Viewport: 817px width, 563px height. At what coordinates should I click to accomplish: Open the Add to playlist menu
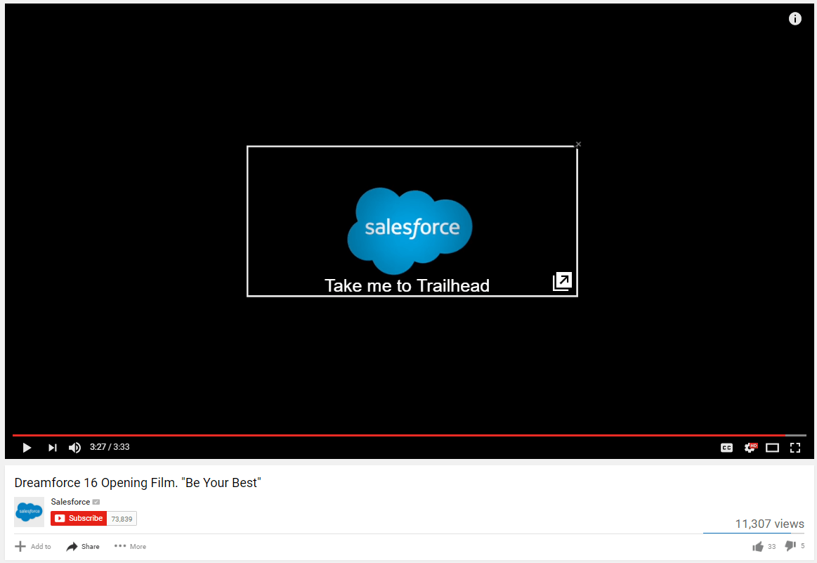point(33,546)
